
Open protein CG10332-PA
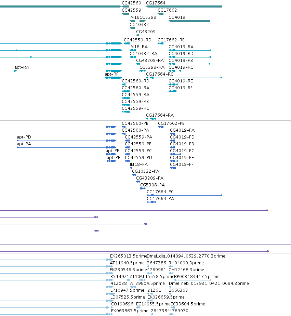(x=146, y=171)
